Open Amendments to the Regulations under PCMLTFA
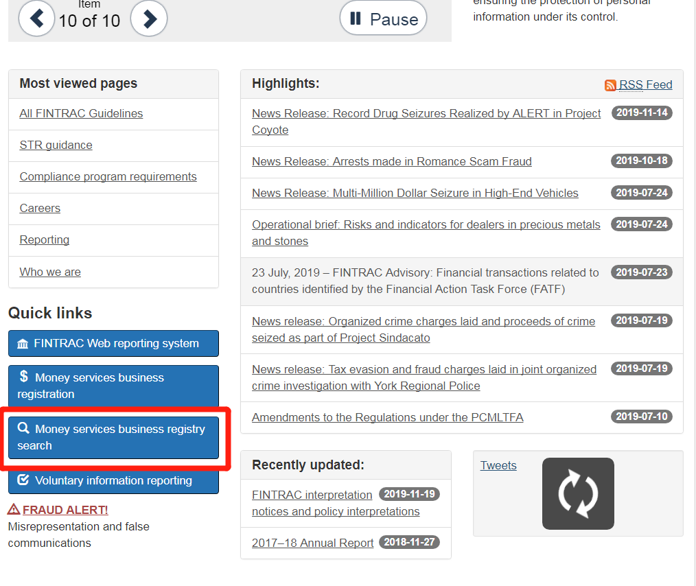The width and height of the screenshot is (696, 586). [388, 417]
